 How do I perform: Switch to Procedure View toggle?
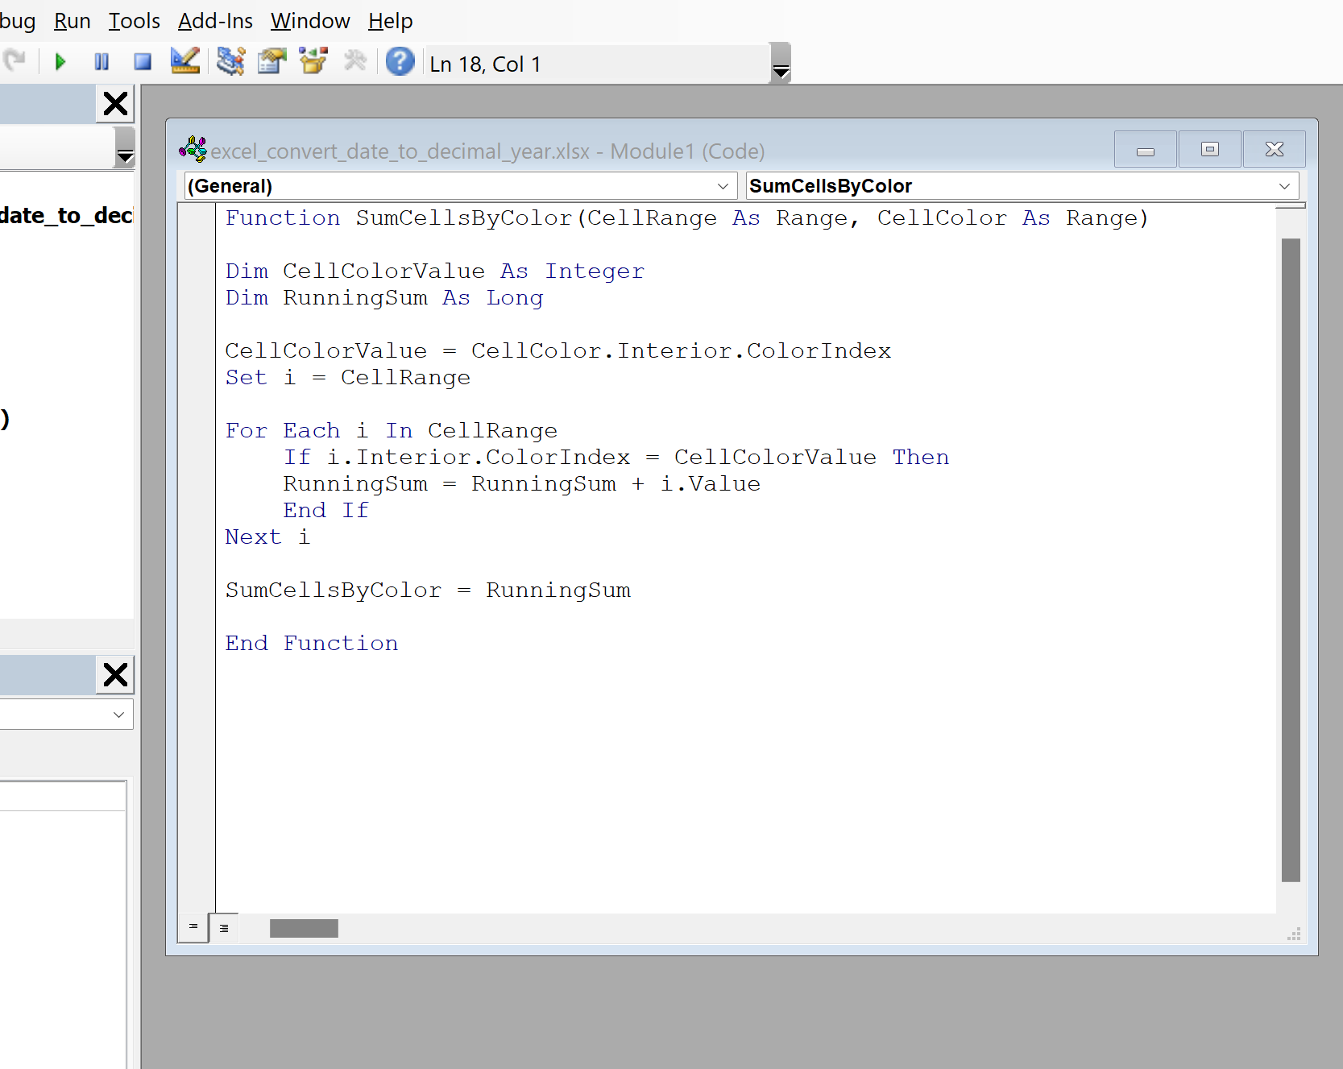[x=193, y=927]
